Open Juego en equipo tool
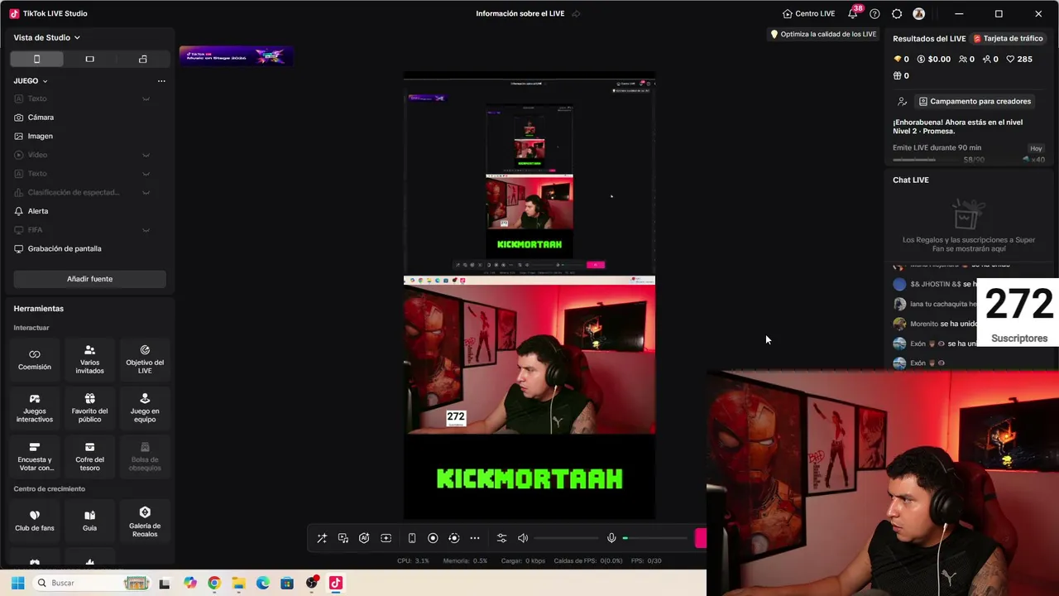The width and height of the screenshot is (1059, 596). (x=145, y=408)
